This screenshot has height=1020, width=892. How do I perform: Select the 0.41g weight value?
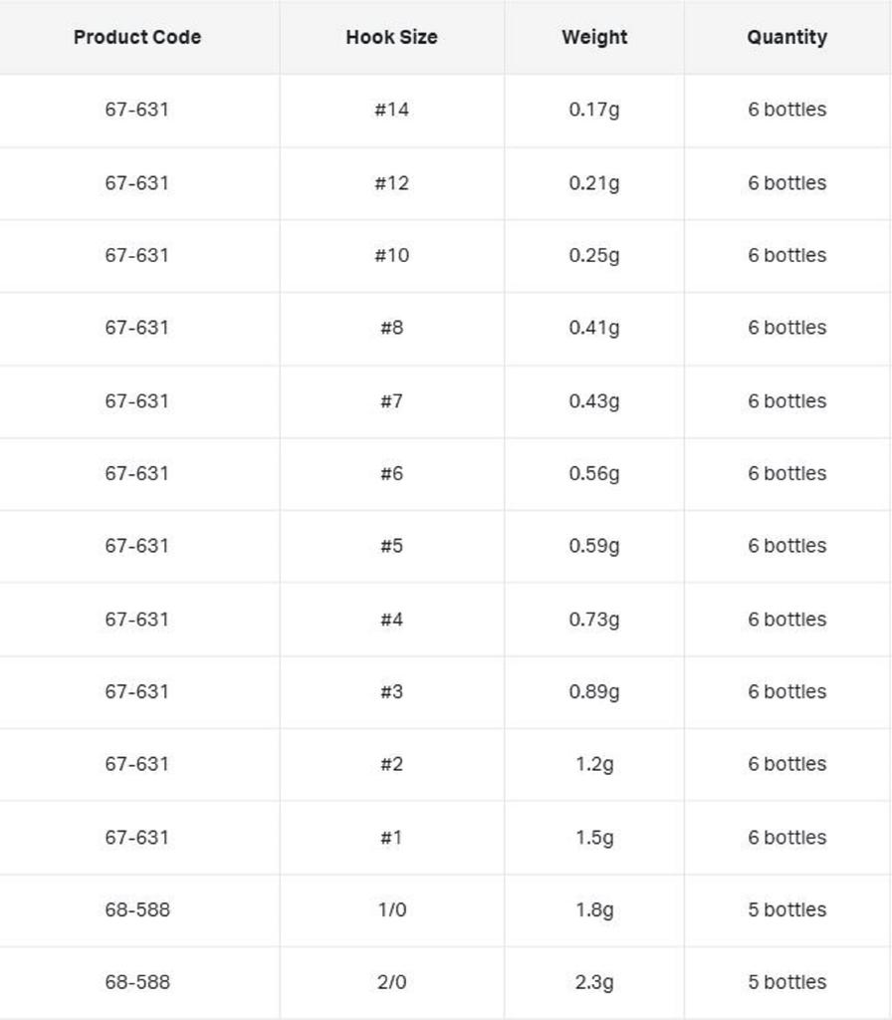[594, 328]
